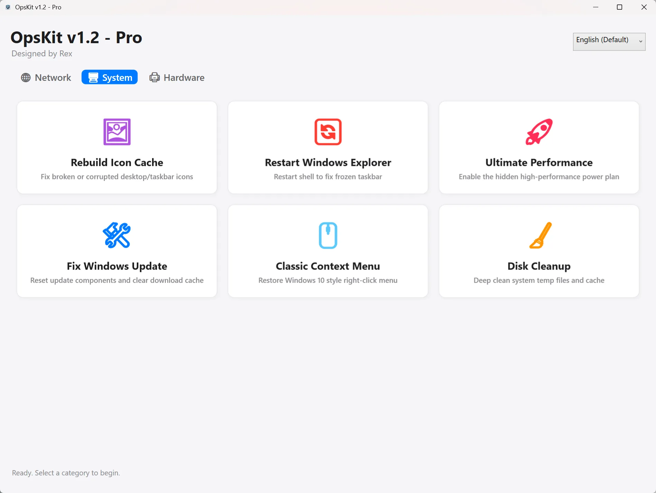This screenshot has height=493, width=656.
Task: Click the globe icon beside Network
Action: coord(26,77)
